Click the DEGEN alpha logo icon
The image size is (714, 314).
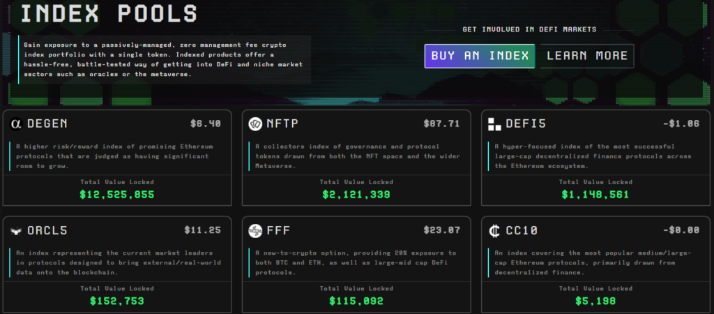(x=17, y=124)
